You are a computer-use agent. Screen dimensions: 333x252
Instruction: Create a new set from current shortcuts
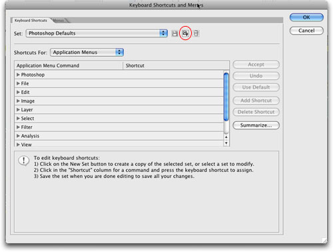(x=185, y=33)
